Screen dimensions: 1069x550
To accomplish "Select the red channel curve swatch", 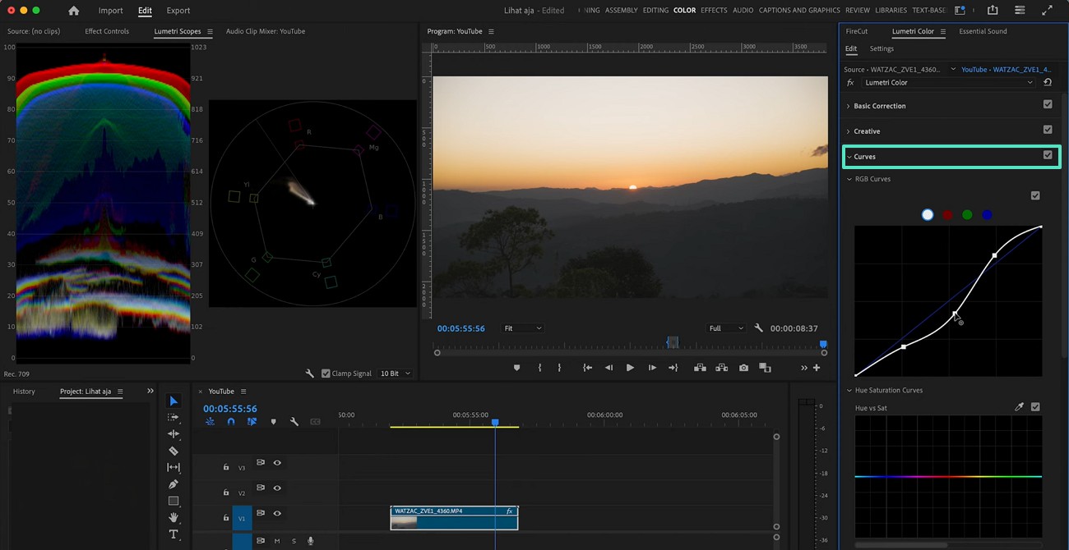I will tap(947, 215).
